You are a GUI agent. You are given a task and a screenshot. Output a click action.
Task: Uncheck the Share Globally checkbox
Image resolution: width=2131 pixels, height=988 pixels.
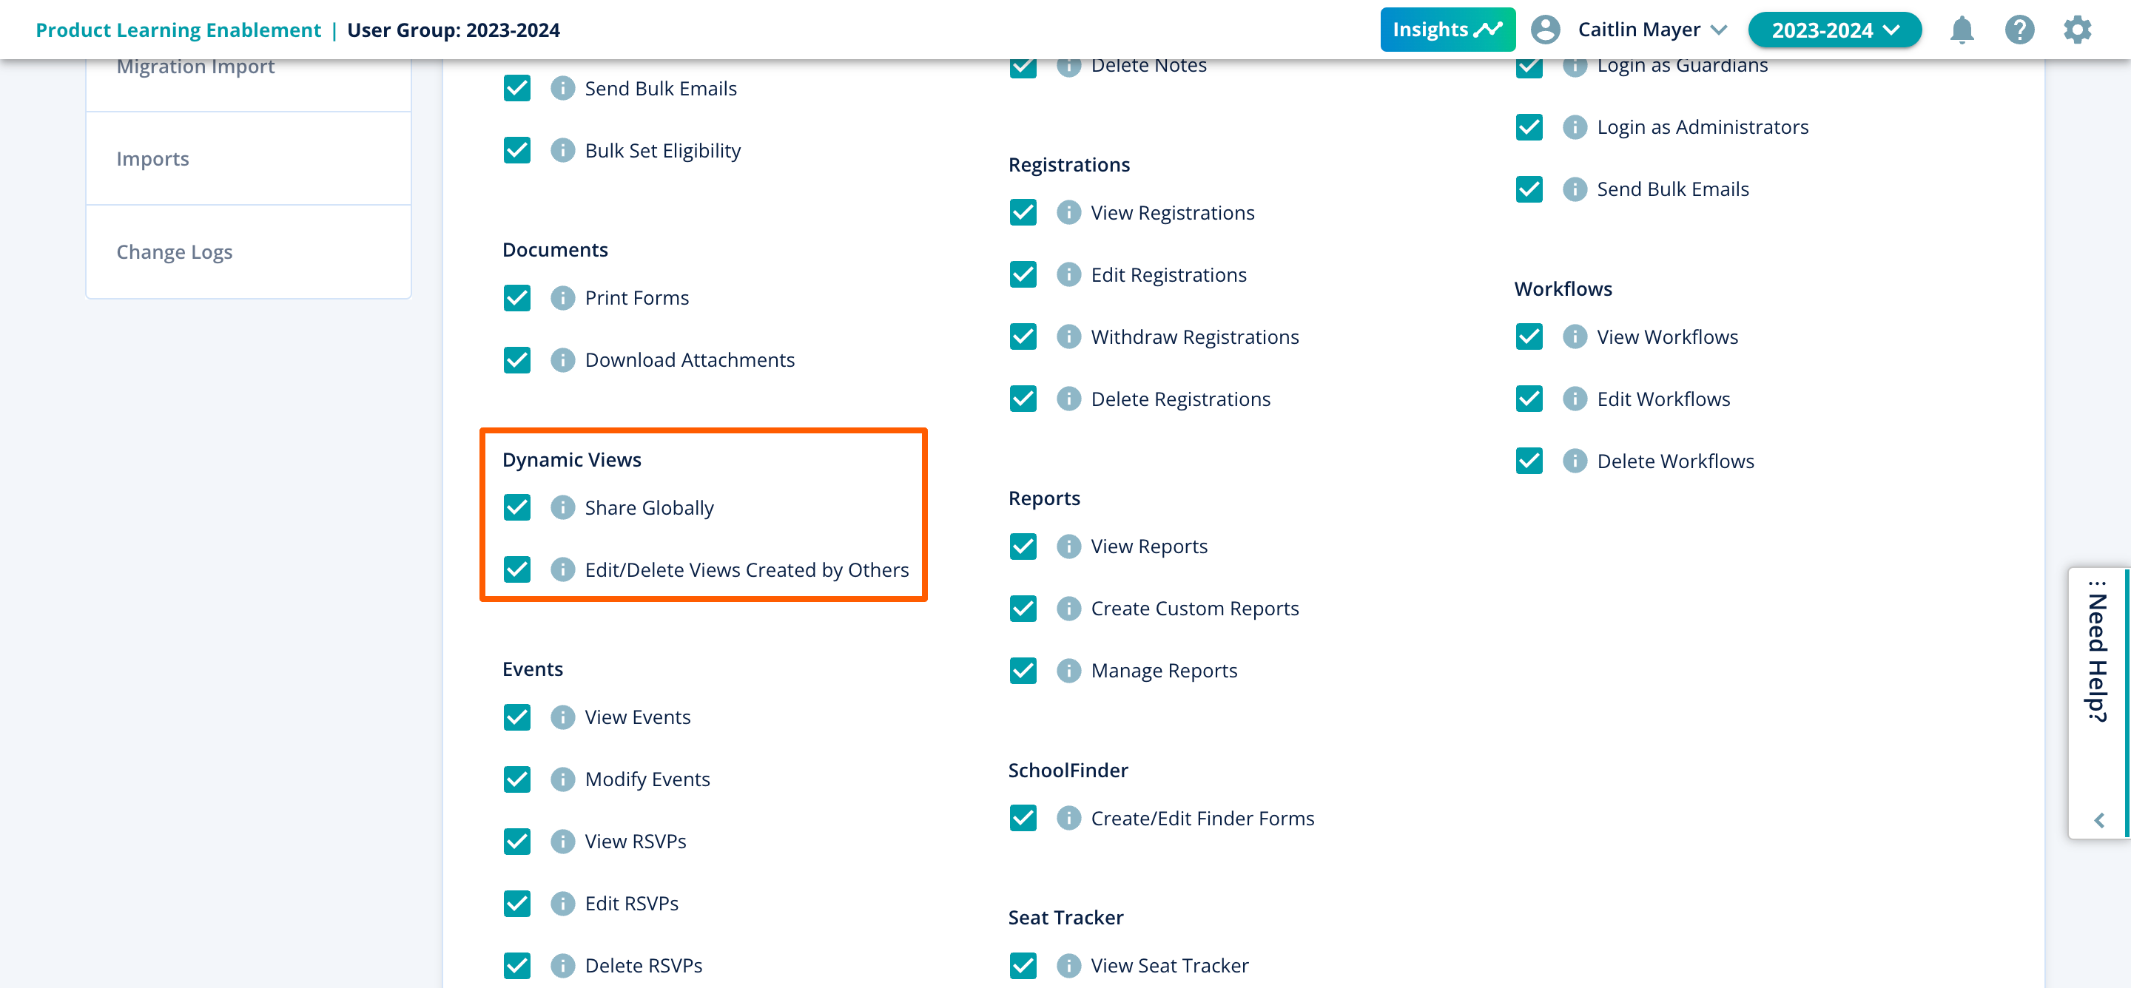point(517,507)
